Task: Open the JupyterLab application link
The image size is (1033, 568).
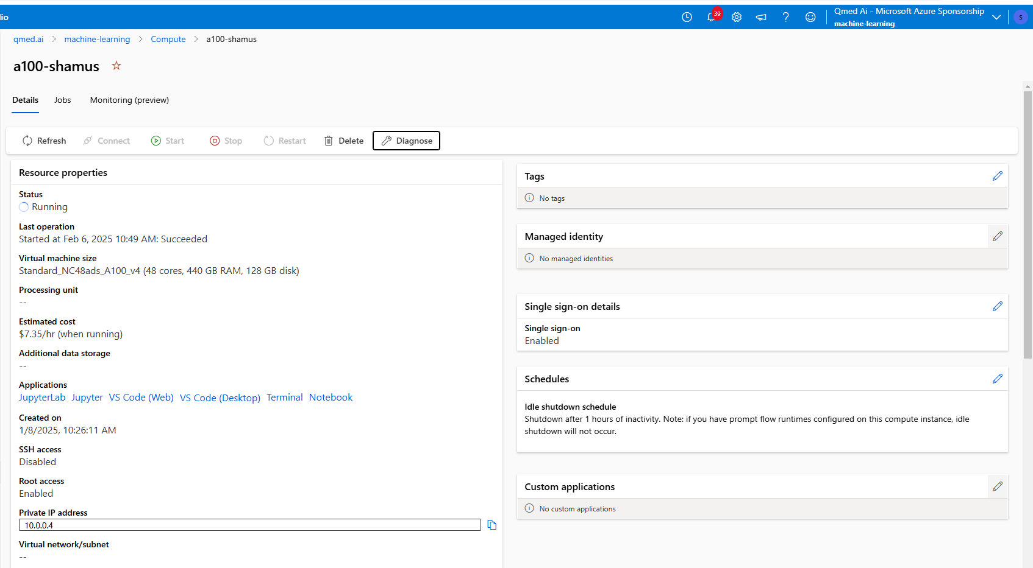Action: (x=42, y=398)
